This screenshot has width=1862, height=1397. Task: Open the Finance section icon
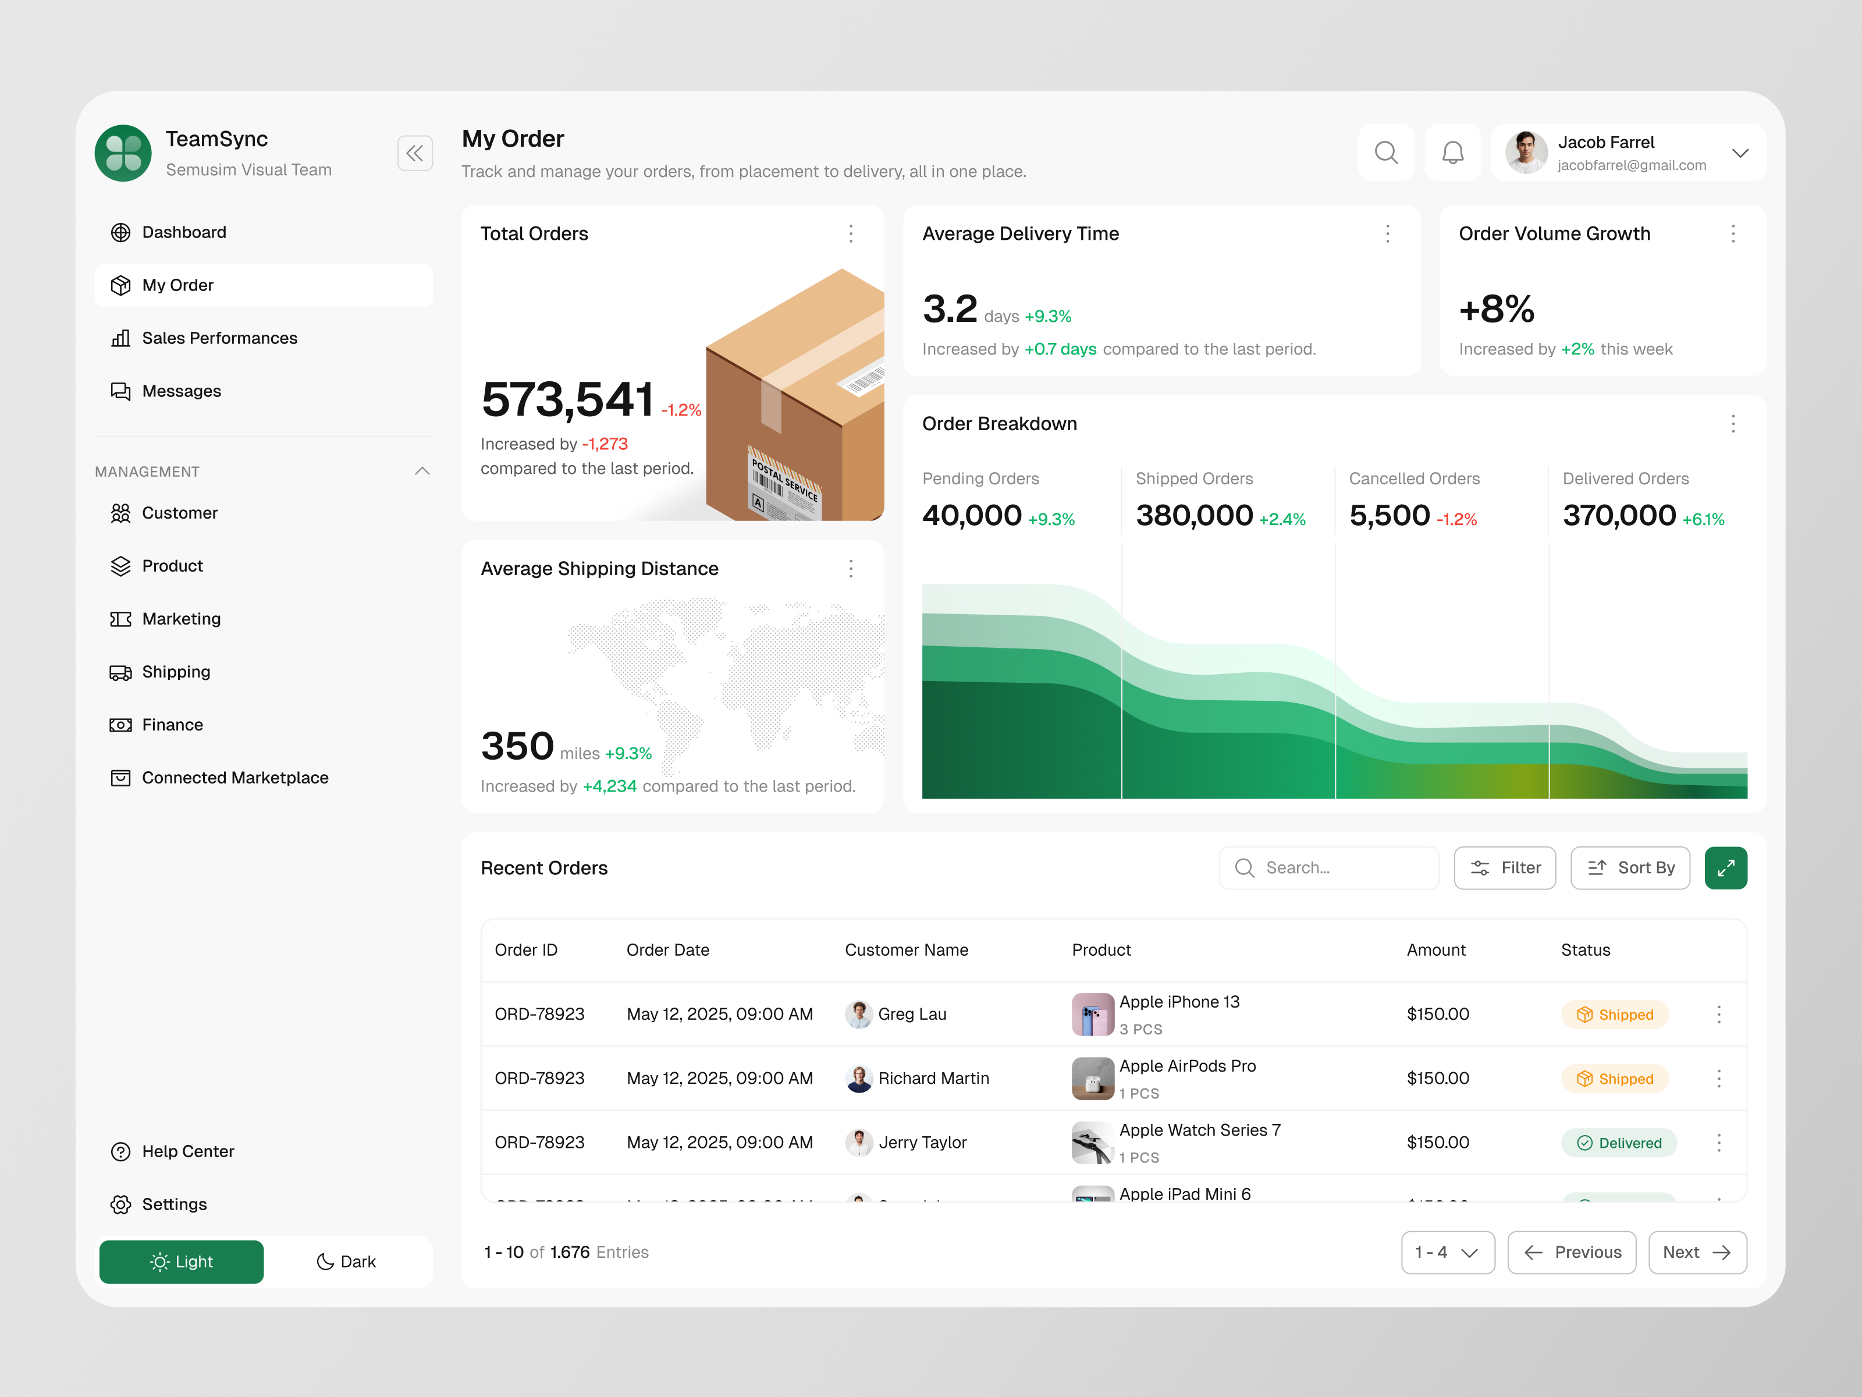coord(120,724)
